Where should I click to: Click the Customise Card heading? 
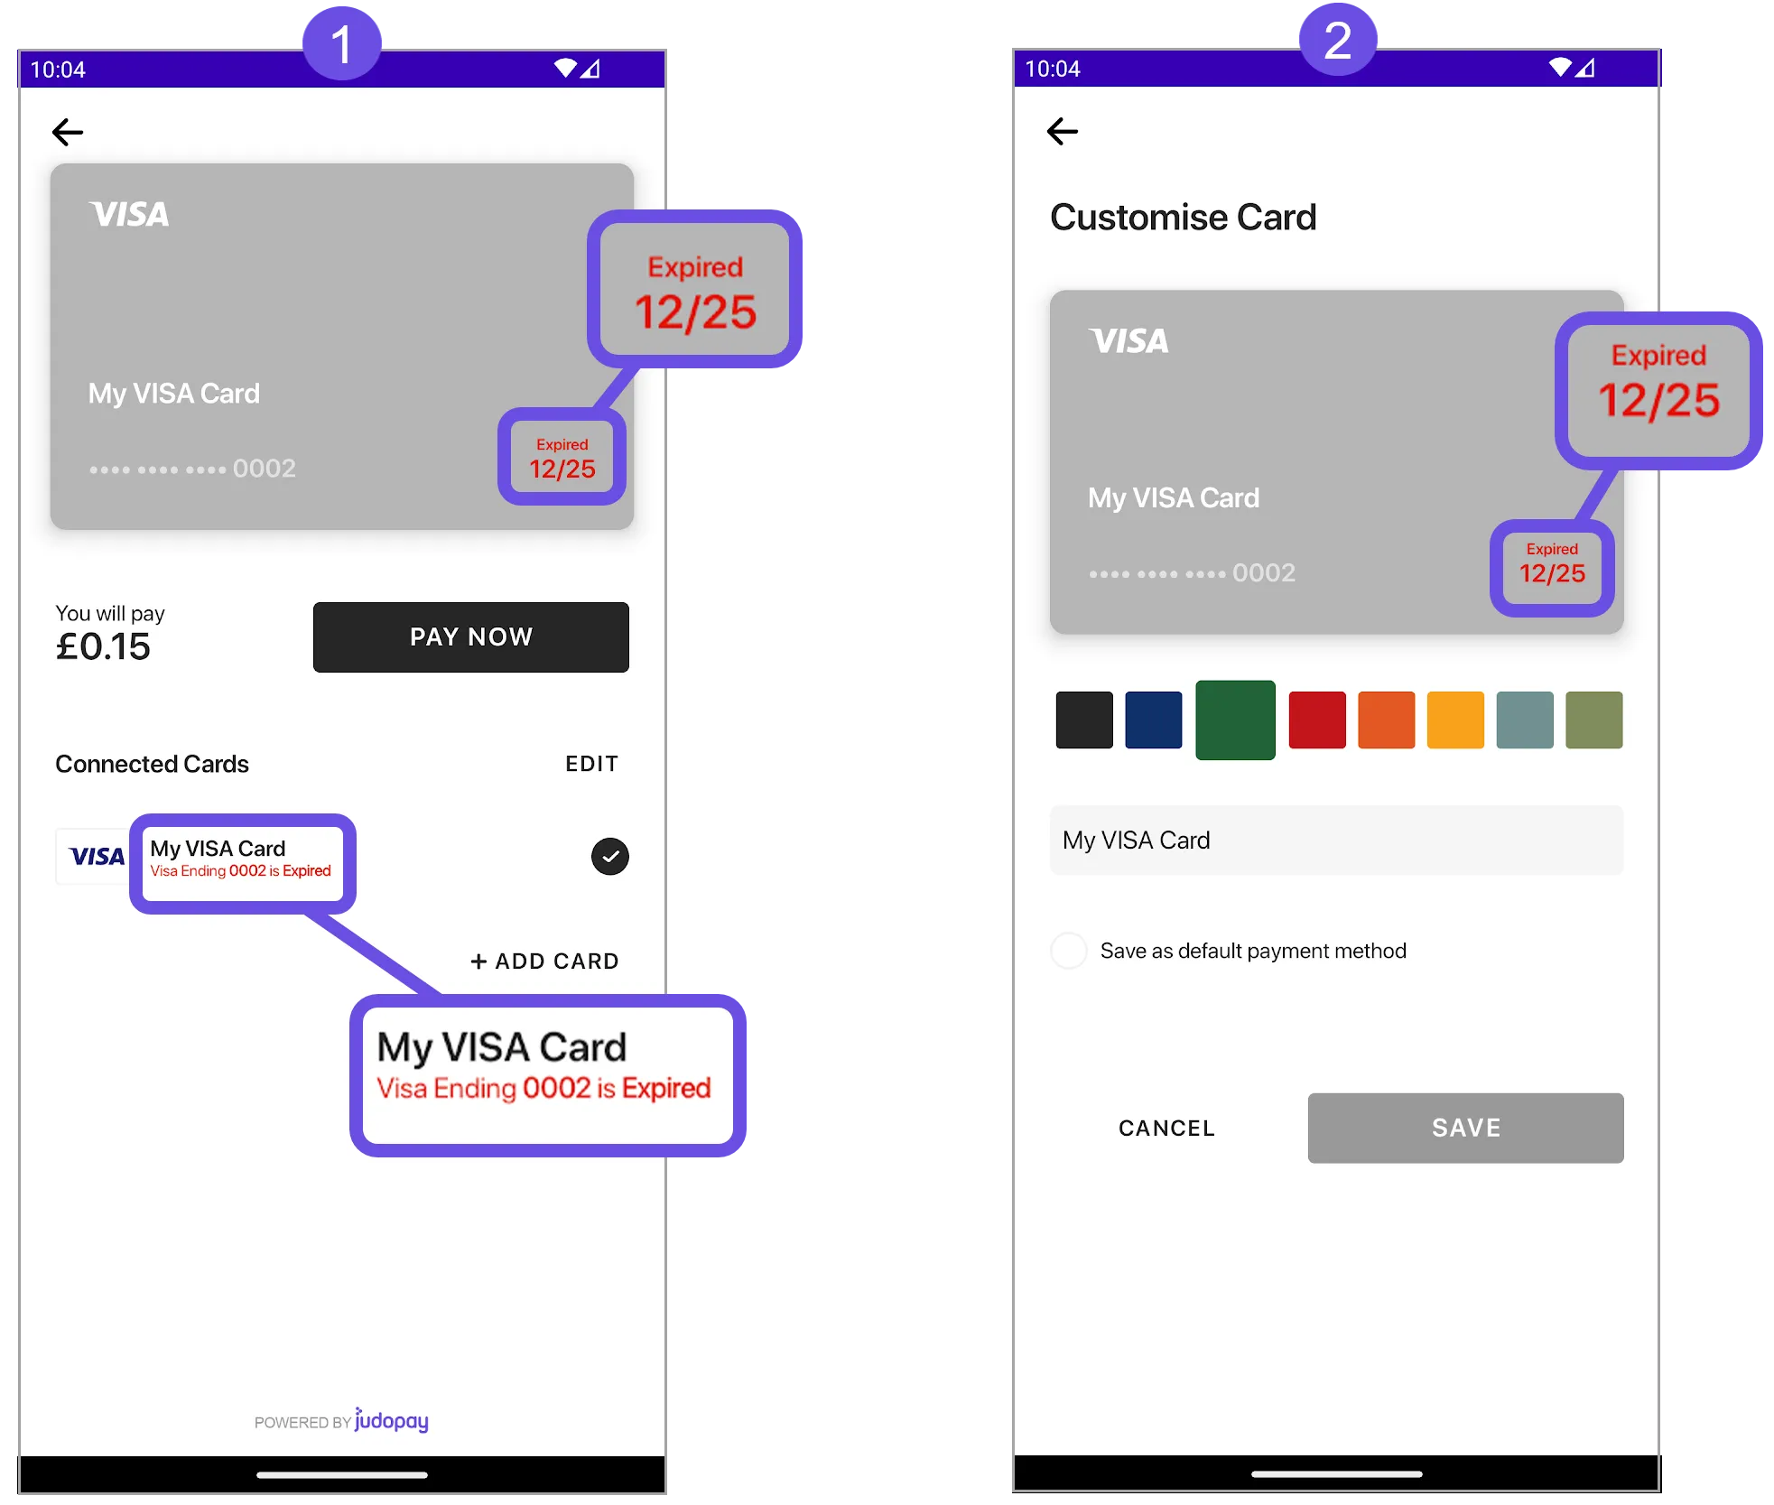pos(1183,218)
